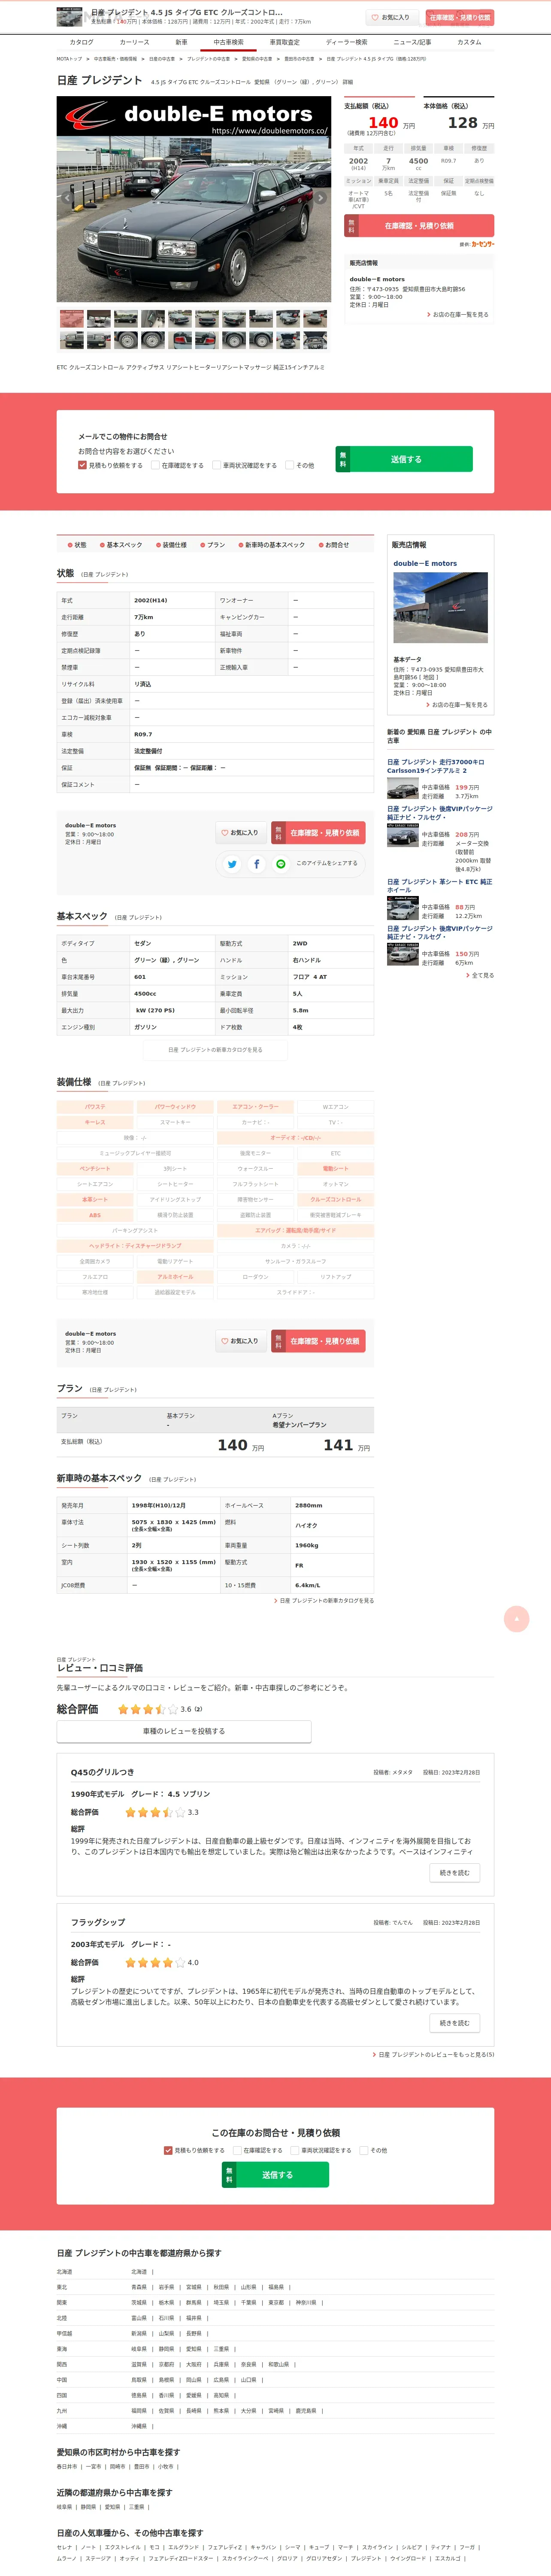This screenshot has height=2576, width=551.
Task: Click 在庫確認・見積り依頼 button beside the price panel
Action: pos(419,226)
